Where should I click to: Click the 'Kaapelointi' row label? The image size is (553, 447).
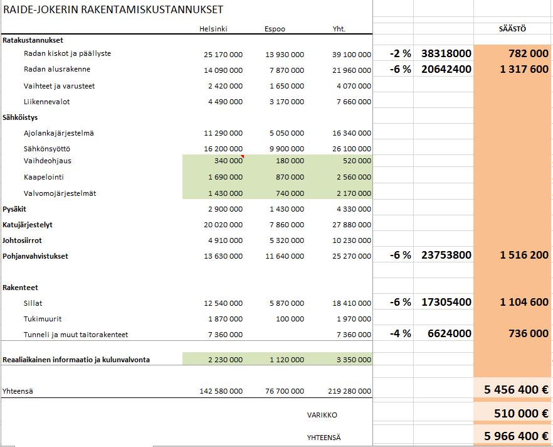(44, 177)
